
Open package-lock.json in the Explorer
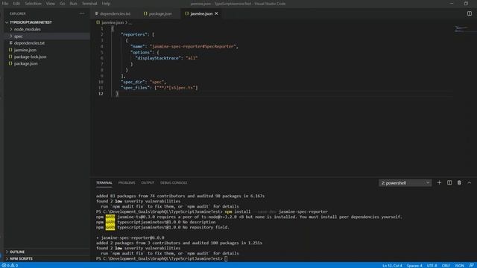point(30,57)
